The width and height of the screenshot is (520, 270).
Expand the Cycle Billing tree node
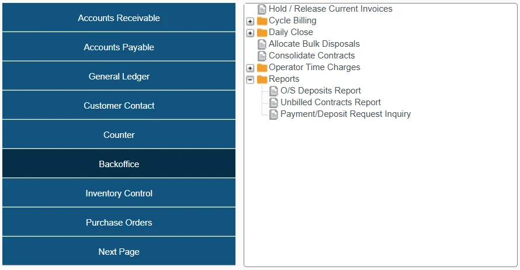[250, 21]
